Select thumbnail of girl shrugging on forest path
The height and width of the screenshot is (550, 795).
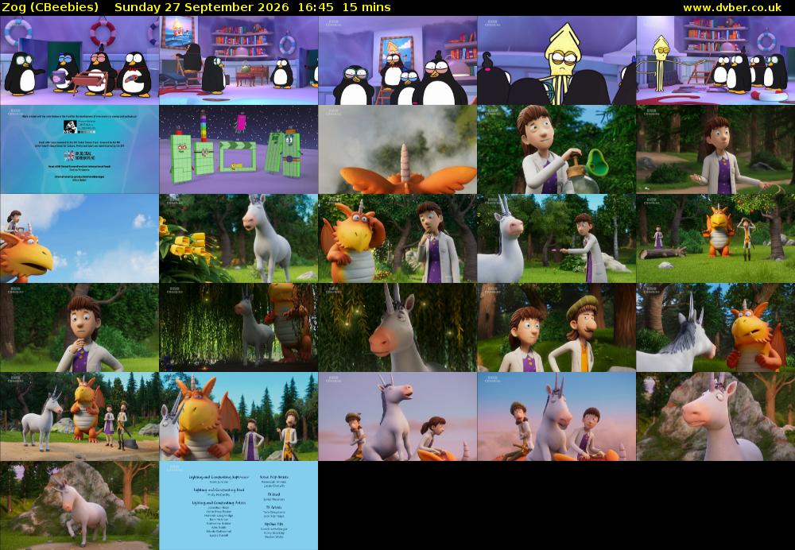click(715, 149)
